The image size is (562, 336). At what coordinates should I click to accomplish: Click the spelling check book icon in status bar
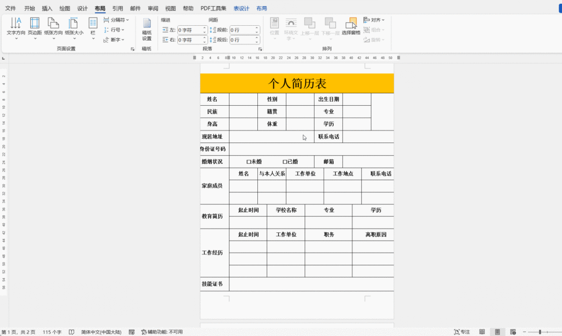[72, 332]
